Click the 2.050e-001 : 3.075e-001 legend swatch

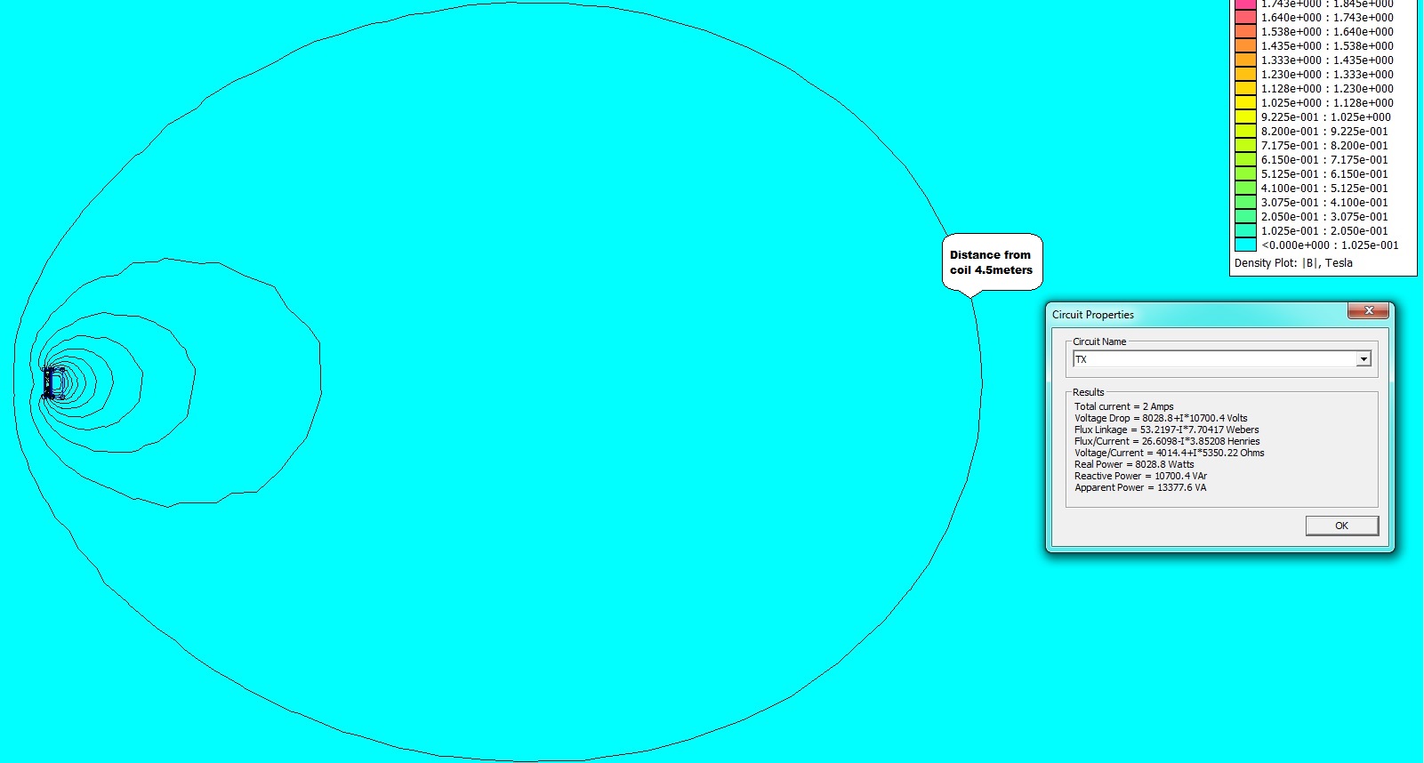[x=1245, y=216]
